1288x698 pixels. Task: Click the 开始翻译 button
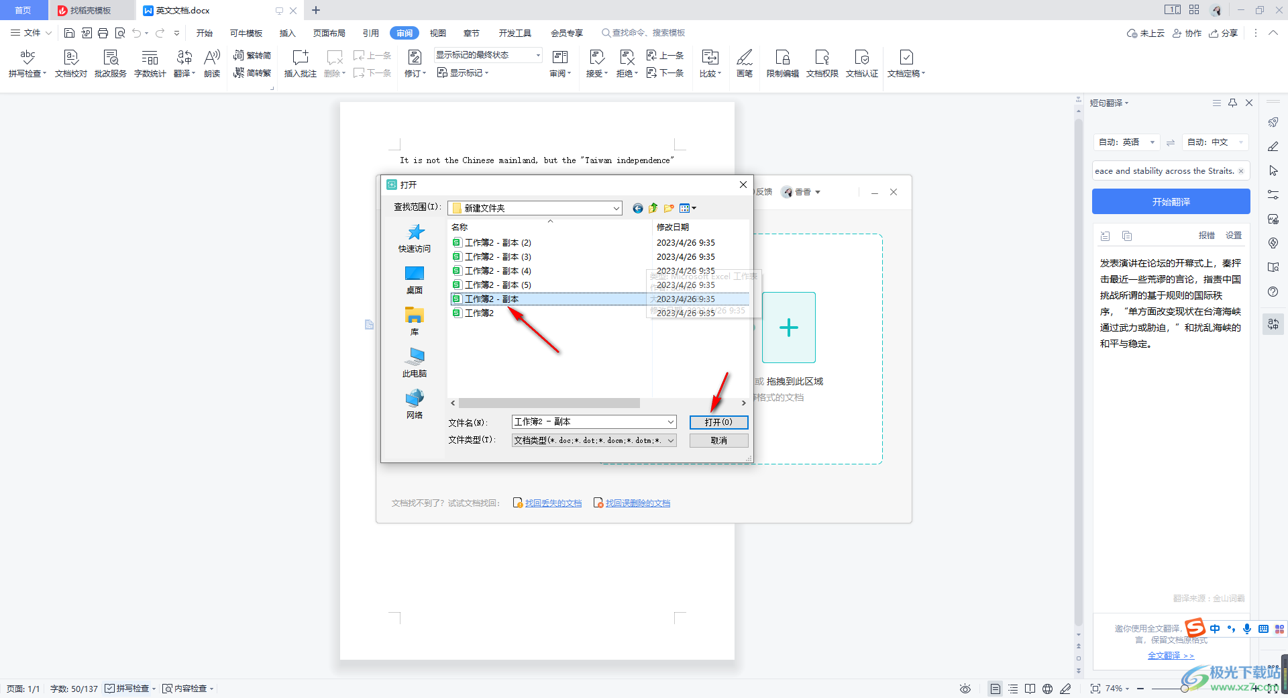click(1171, 201)
